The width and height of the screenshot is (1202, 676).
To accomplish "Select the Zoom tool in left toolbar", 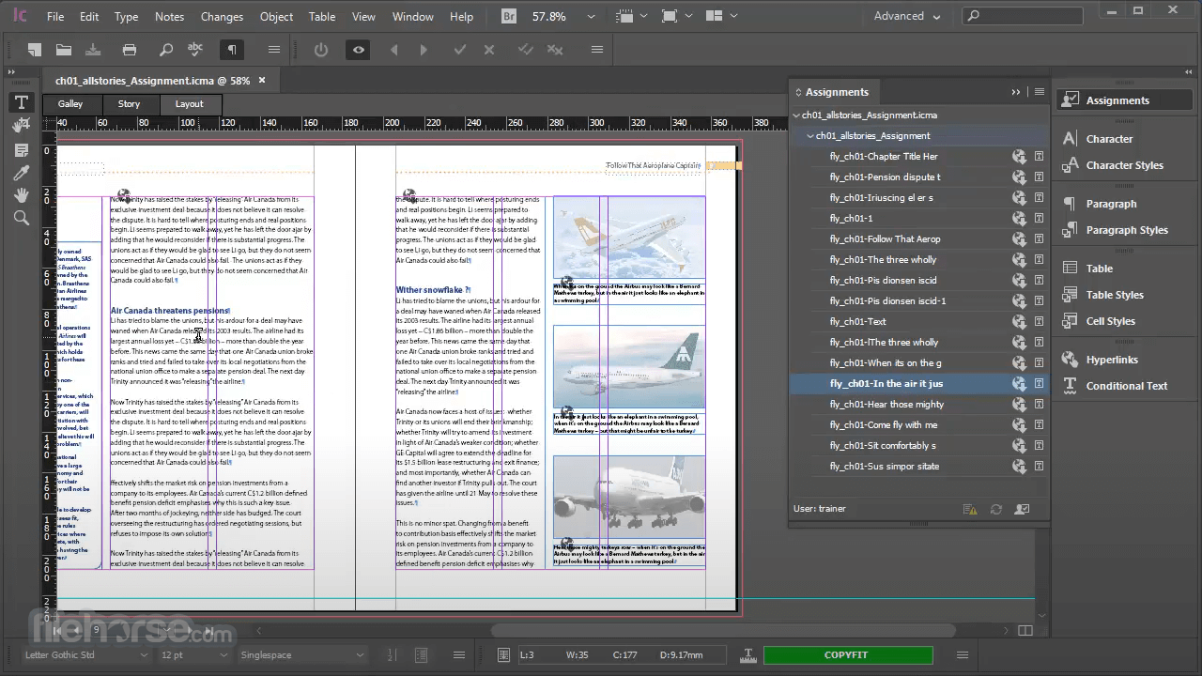I will 21,218.
